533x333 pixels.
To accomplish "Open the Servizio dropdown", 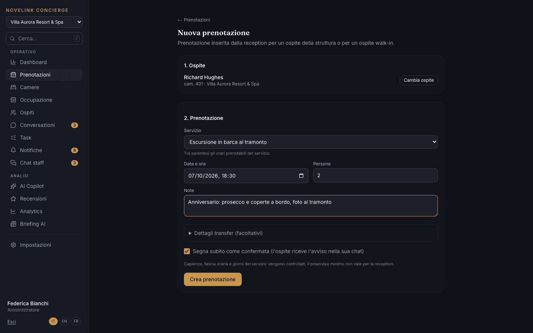I will point(311,142).
